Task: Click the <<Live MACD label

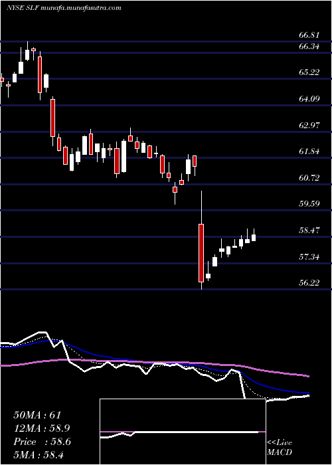Action: 280,448
